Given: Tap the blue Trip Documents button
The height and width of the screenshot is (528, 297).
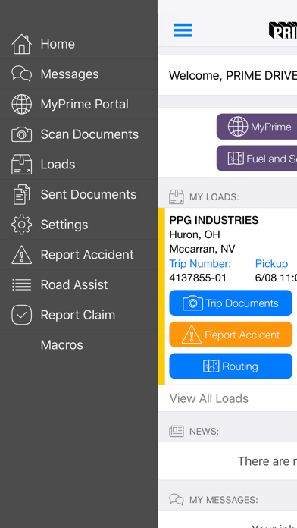Looking at the screenshot, I should pos(231,303).
